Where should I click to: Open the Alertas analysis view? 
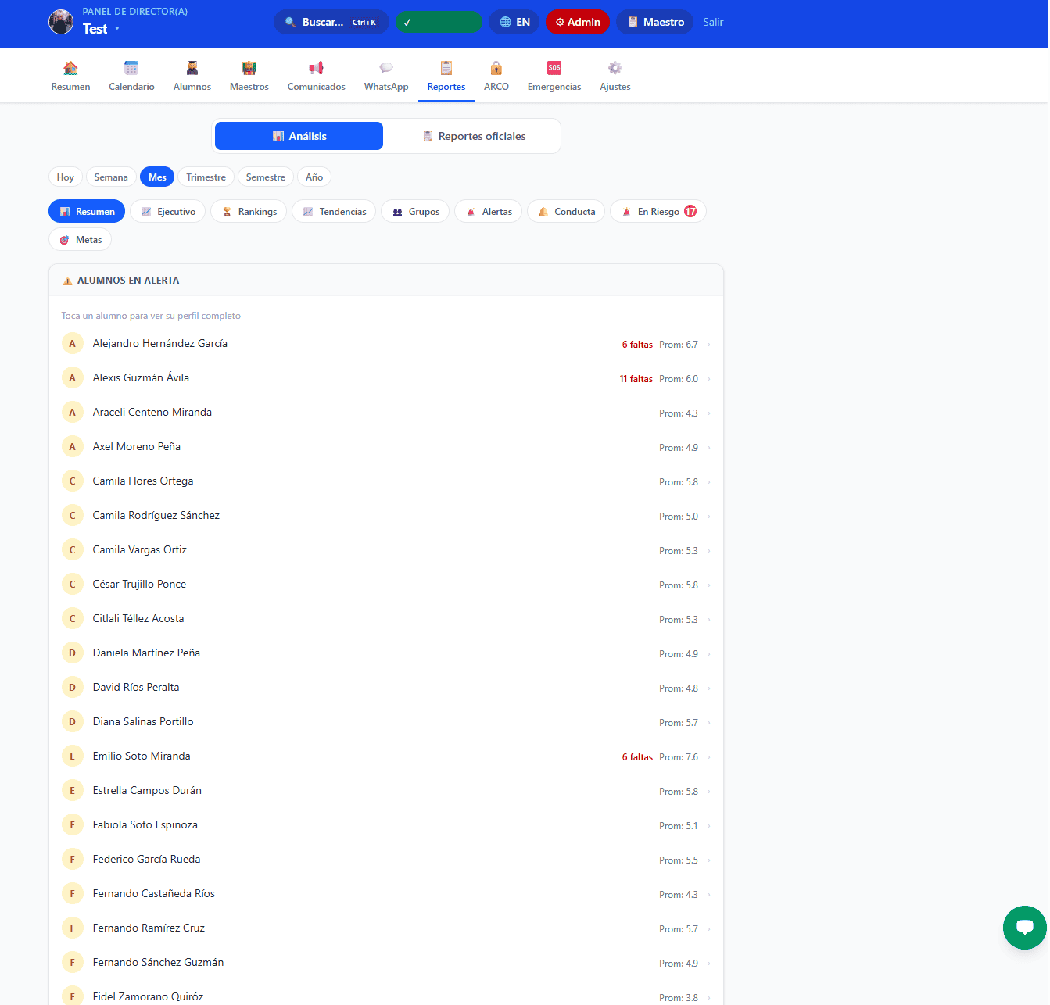point(489,212)
